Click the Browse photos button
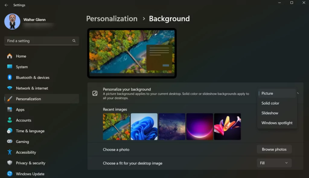The image size is (309, 178). [x=274, y=149]
